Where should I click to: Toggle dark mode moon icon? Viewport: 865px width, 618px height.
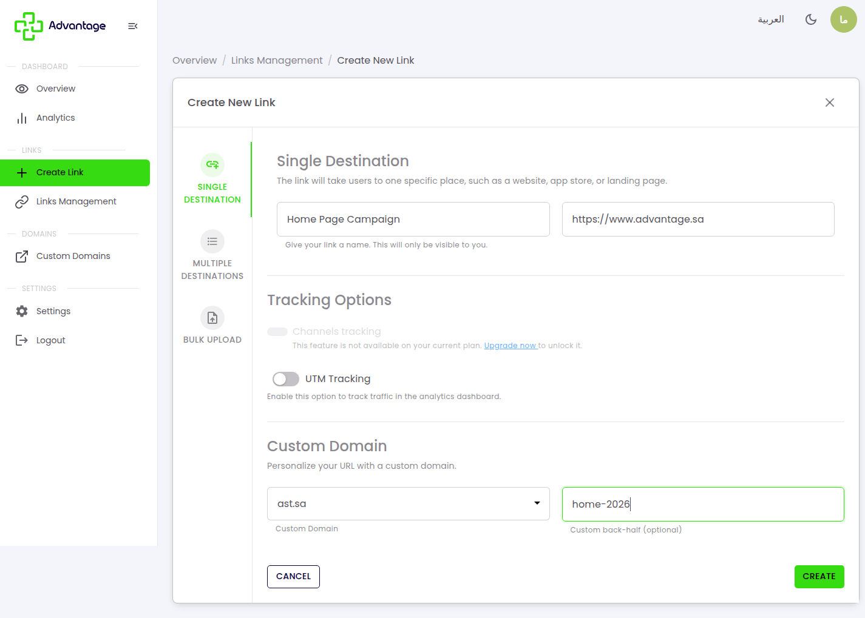pyautogui.click(x=811, y=19)
